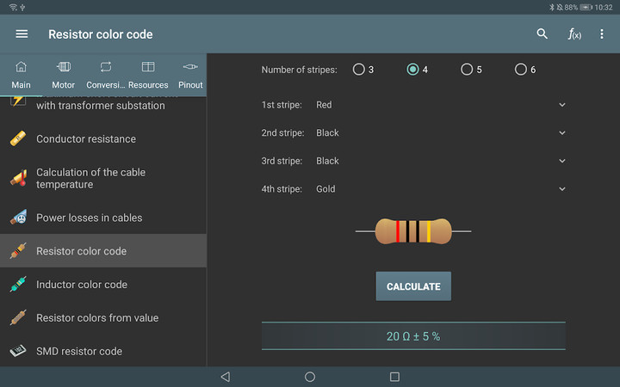Tap Android recent apps square
The height and width of the screenshot is (387, 620).
(x=394, y=377)
